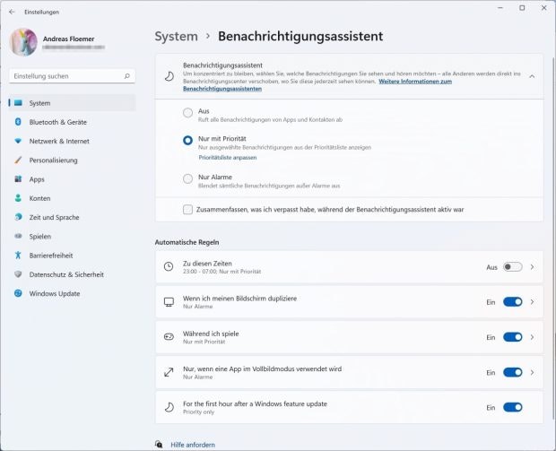Click the back arrow next to Einstellungen

(x=12, y=12)
